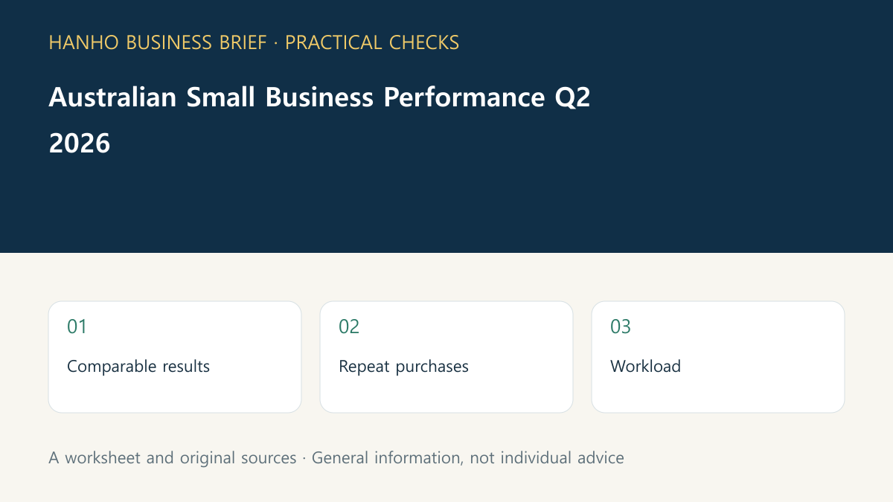Open the Workload card
This screenshot has height=502, width=893.
[x=718, y=357]
